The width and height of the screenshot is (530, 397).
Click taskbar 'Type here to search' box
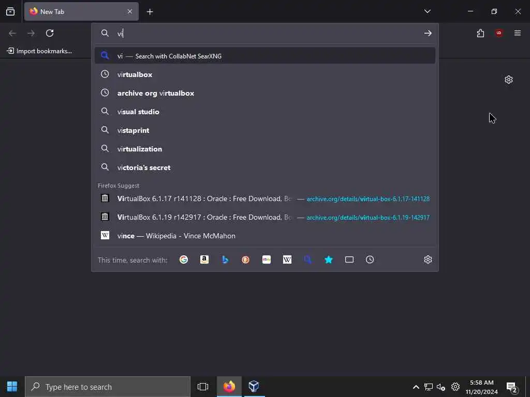point(108,387)
